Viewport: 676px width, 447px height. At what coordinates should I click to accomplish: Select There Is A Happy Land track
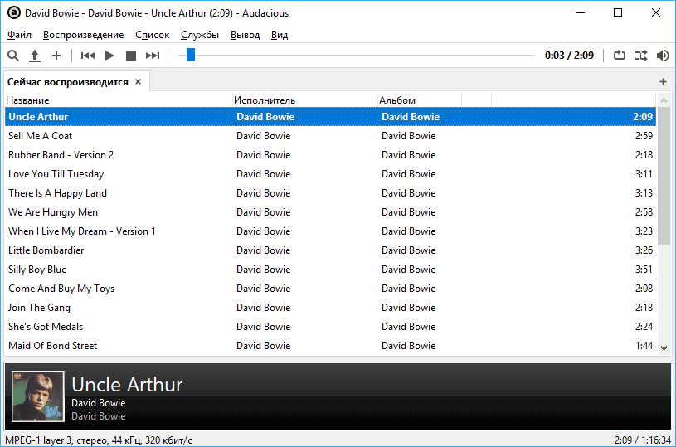coord(330,193)
